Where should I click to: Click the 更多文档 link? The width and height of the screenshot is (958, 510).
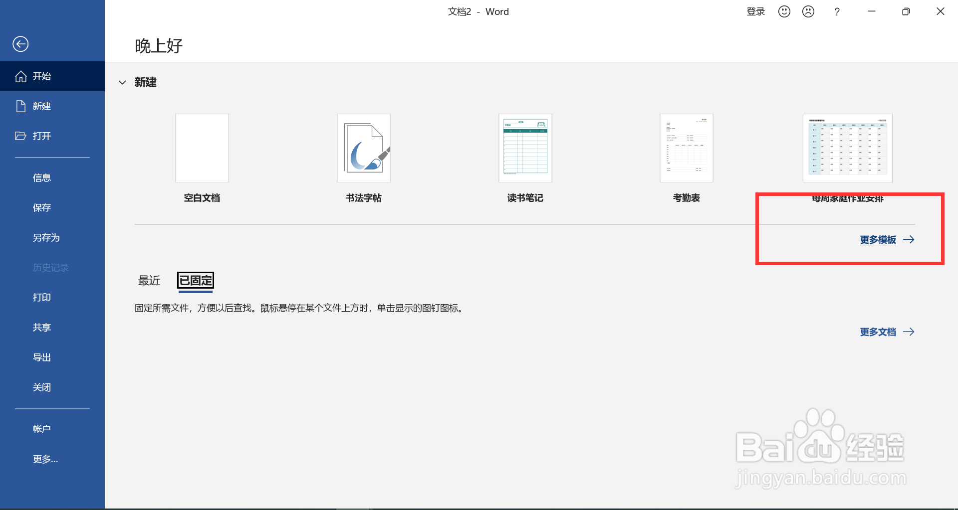[887, 332]
